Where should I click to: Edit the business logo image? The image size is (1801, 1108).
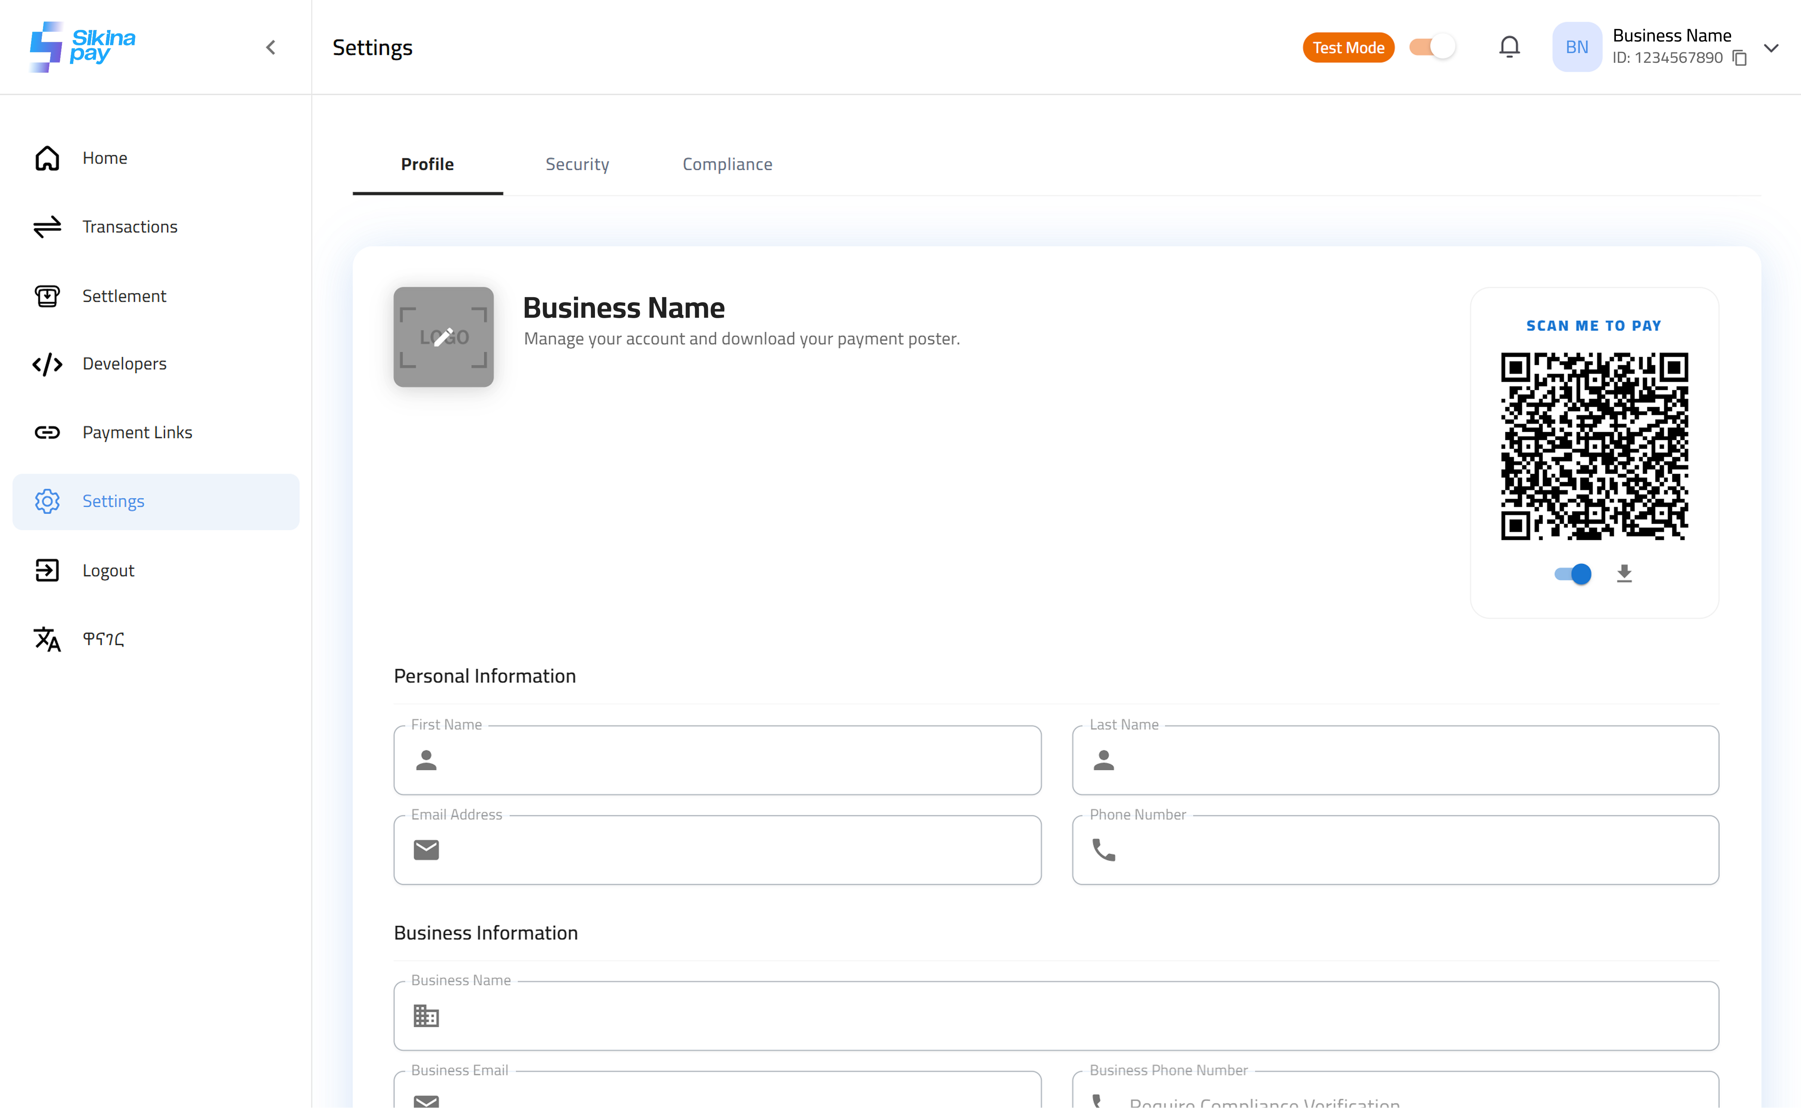coord(444,337)
